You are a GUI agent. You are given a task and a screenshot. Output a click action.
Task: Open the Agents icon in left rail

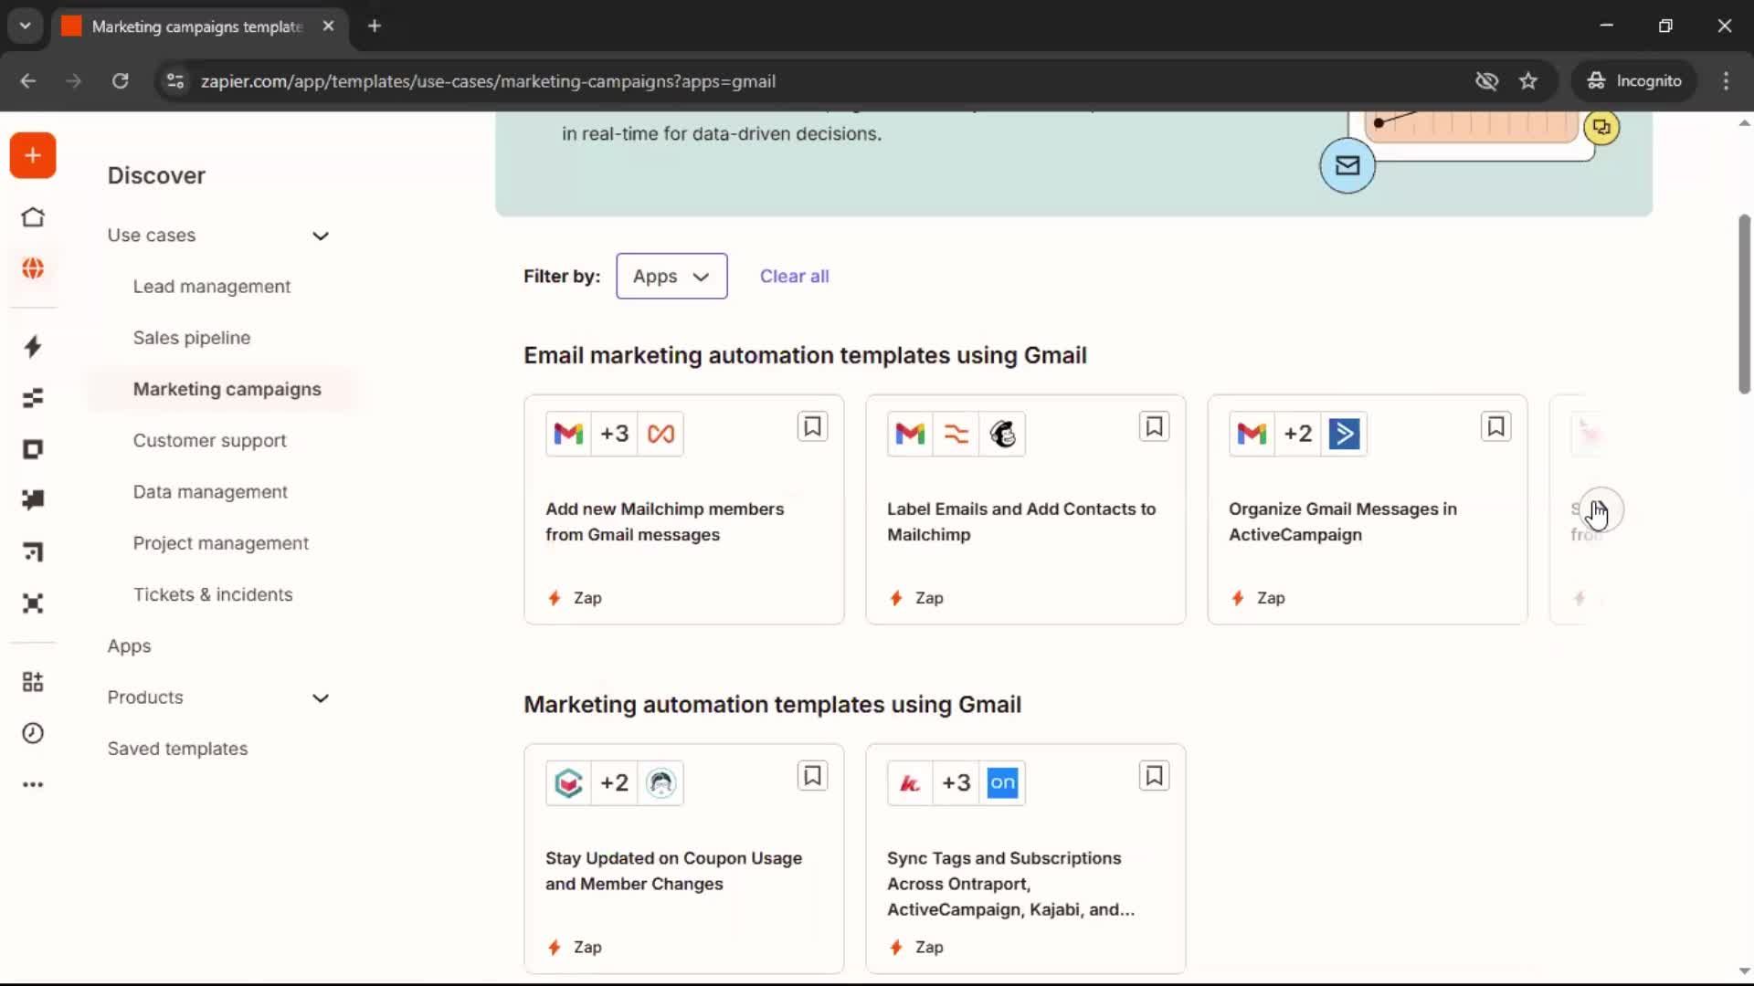pyautogui.click(x=33, y=603)
